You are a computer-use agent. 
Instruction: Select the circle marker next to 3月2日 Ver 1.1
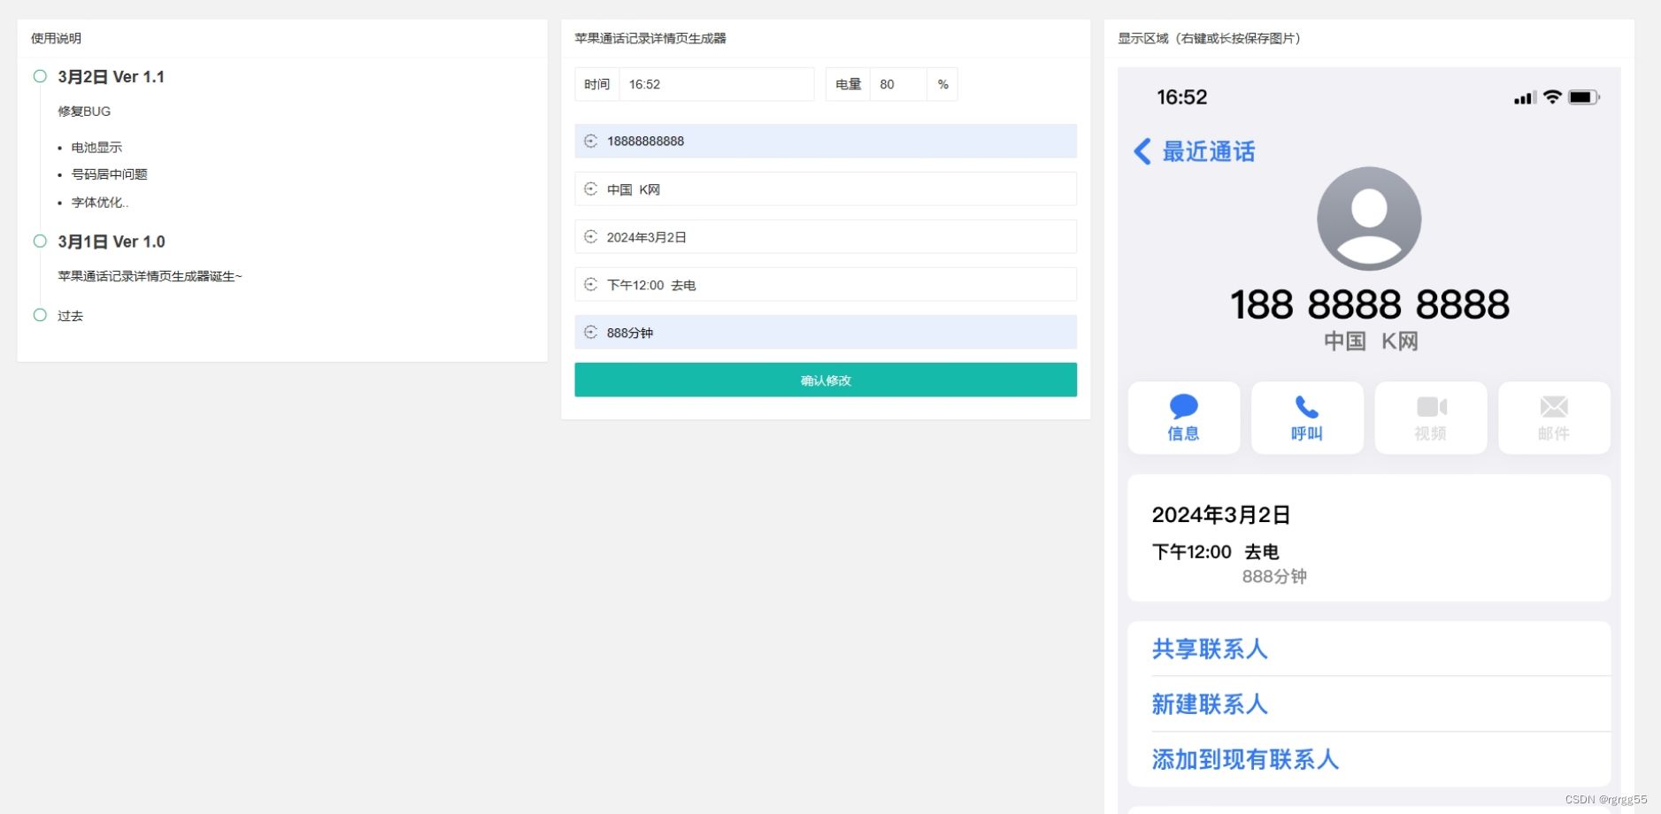(39, 76)
